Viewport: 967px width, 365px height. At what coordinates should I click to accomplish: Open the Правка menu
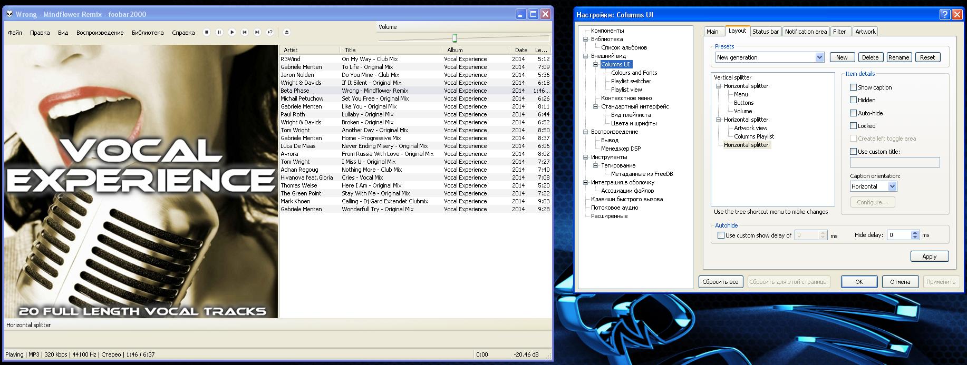40,33
